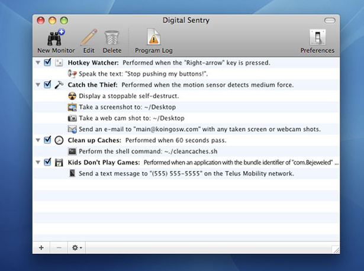Collapse Kids Don't Play Games triangle
This screenshot has width=364, height=271.
38,162
